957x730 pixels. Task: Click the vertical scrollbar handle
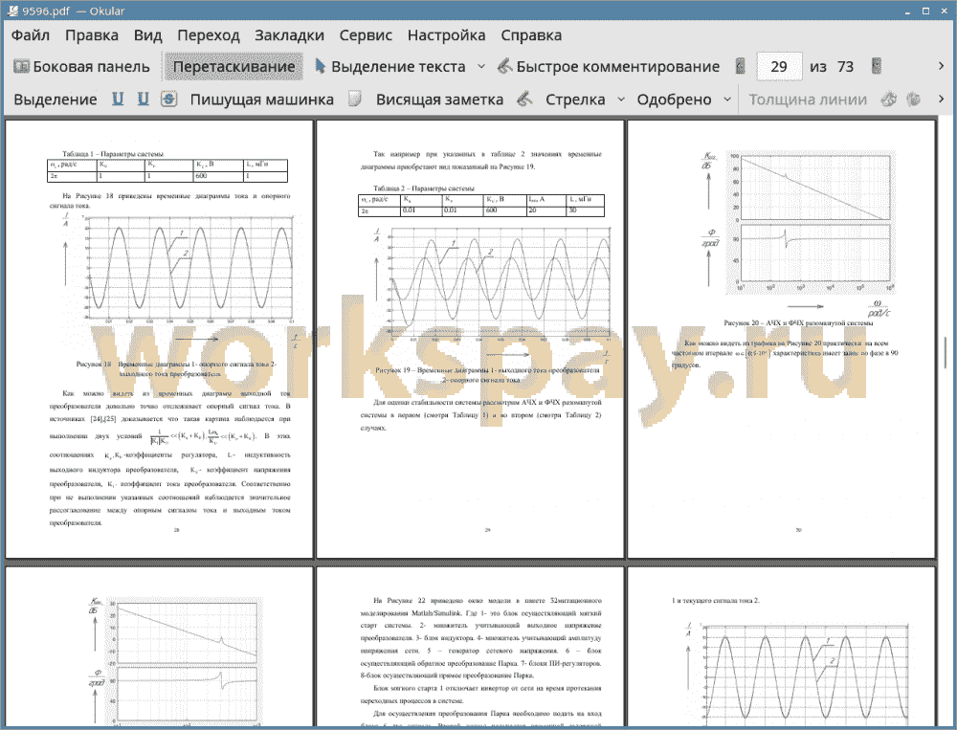click(x=946, y=353)
